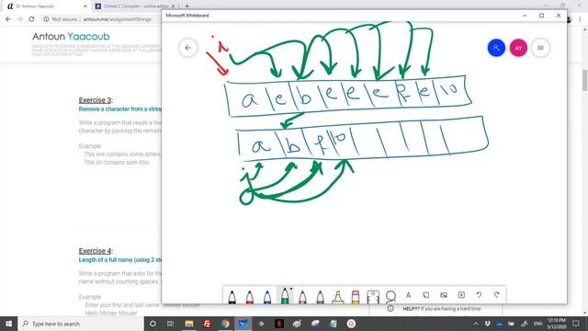Select the black pen in Whiteboard toolbar
Viewport: 588px width, 331px height.
(x=232, y=296)
